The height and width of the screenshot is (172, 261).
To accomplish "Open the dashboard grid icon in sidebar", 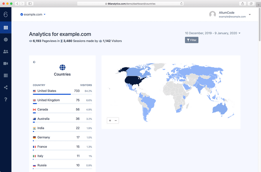I will click(6, 28).
